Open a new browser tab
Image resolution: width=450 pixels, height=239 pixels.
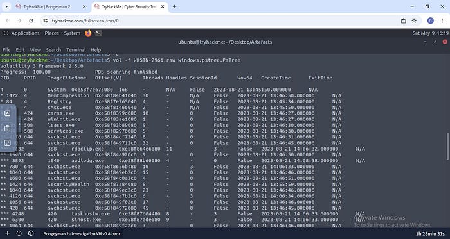pos(174,7)
